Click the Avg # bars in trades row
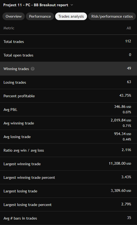The image size is (137, 225). pyautogui.click(x=68, y=218)
